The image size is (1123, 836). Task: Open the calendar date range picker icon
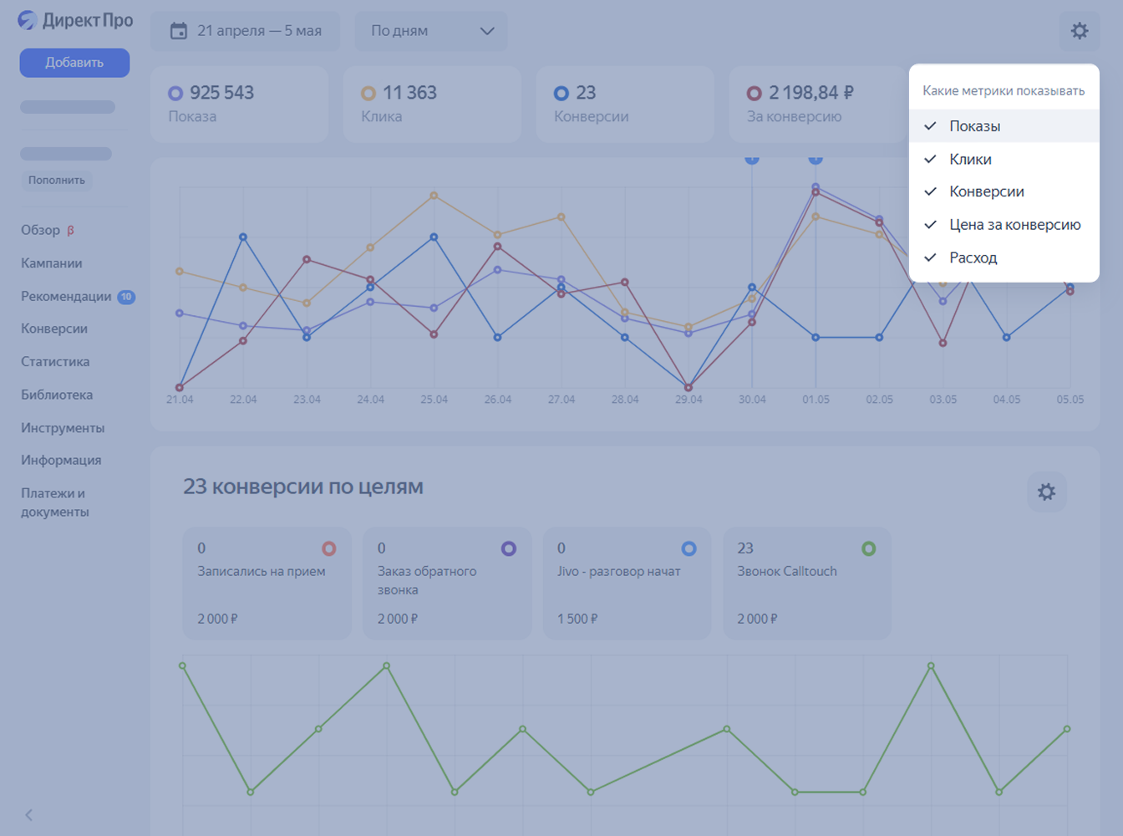point(179,31)
